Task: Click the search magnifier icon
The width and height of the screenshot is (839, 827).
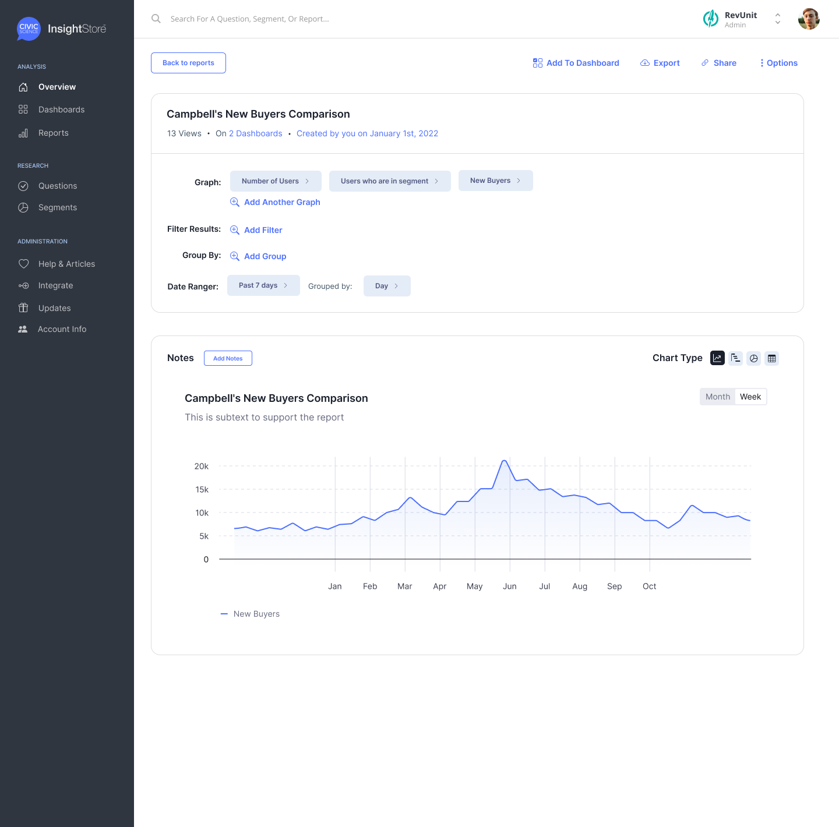Action: [156, 19]
